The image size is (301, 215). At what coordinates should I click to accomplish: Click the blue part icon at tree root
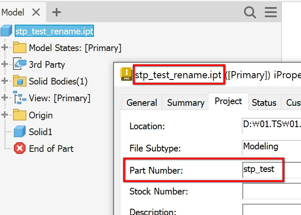click(7, 31)
